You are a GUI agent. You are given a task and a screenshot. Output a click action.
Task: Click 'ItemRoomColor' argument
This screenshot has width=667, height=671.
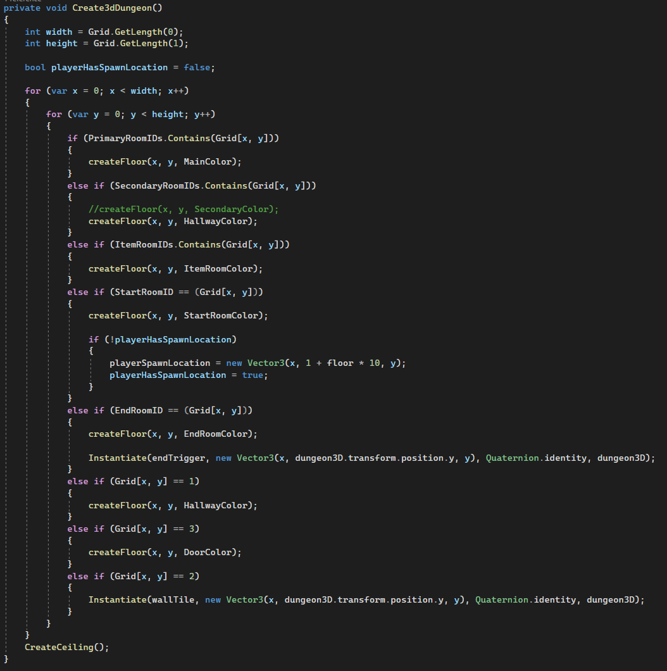click(x=218, y=269)
